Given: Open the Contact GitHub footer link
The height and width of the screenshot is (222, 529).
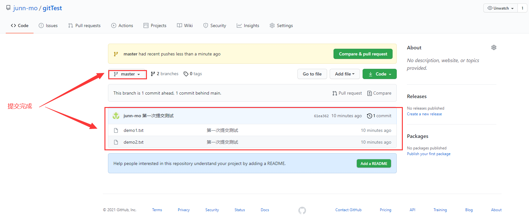Looking at the screenshot, I should 349,210.
